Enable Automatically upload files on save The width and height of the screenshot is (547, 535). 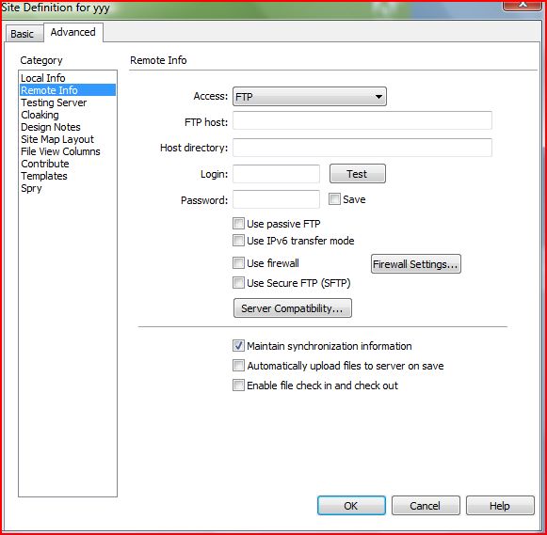pyautogui.click(x=238, y=366)
